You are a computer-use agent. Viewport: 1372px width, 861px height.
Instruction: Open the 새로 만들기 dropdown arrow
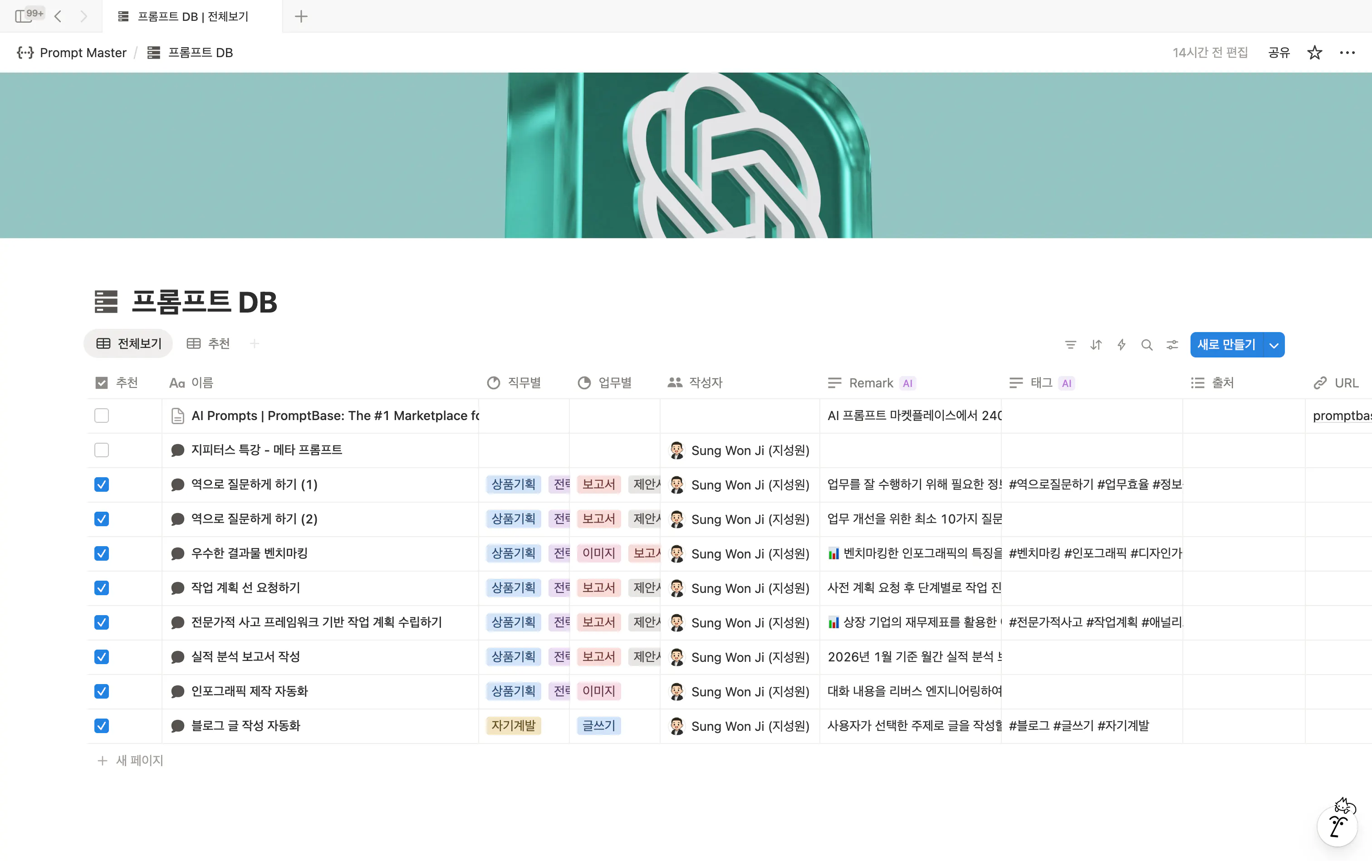[x=1274, y=344]
